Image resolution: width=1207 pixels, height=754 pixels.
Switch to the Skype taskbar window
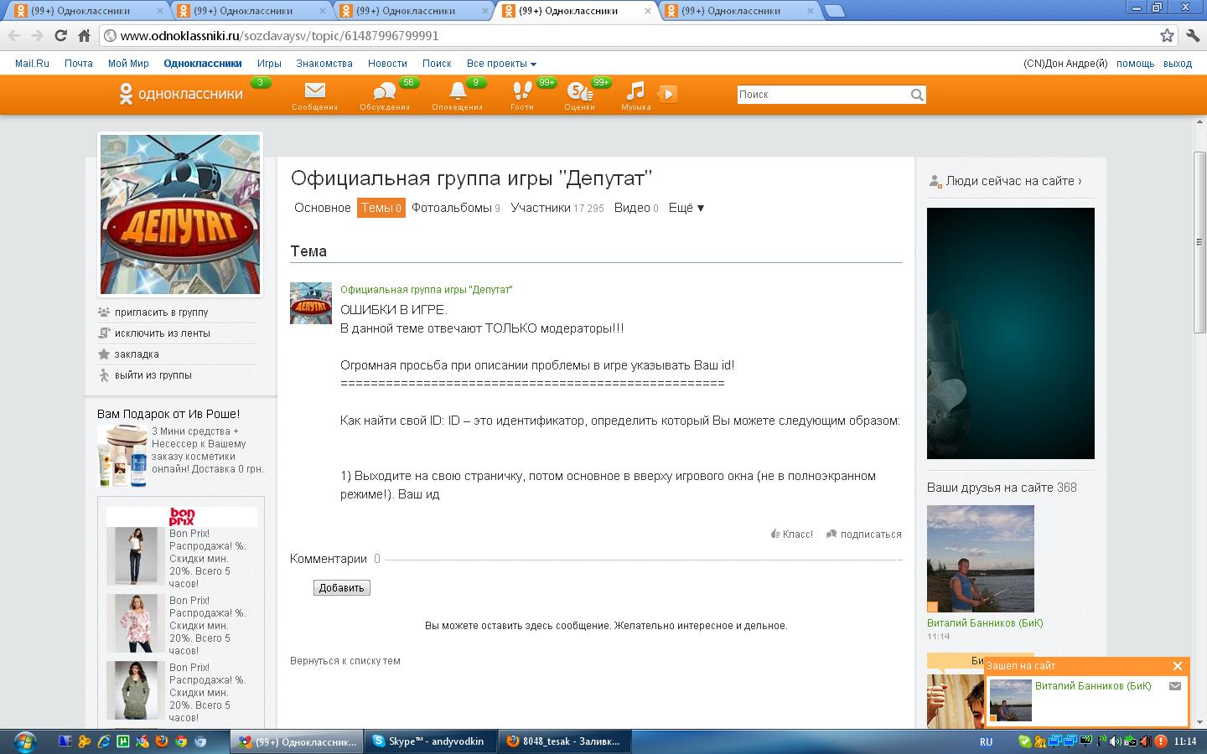click(431, 741)
